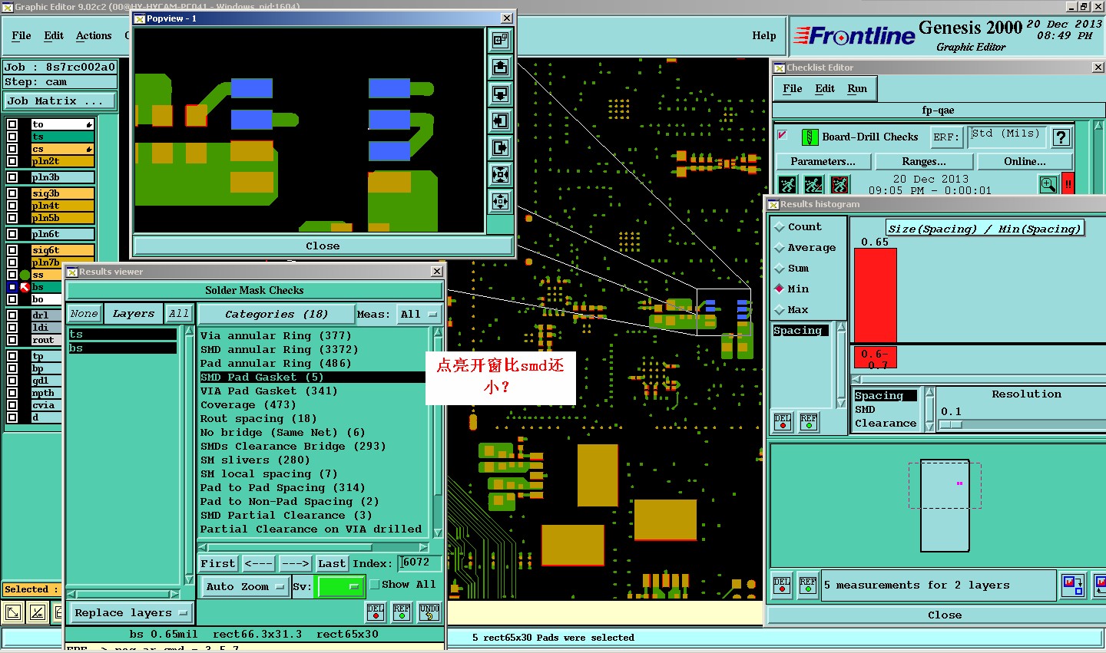Click REF icon under the histogram Spacing list
1106x653 pixels.
tap(809, 422)
